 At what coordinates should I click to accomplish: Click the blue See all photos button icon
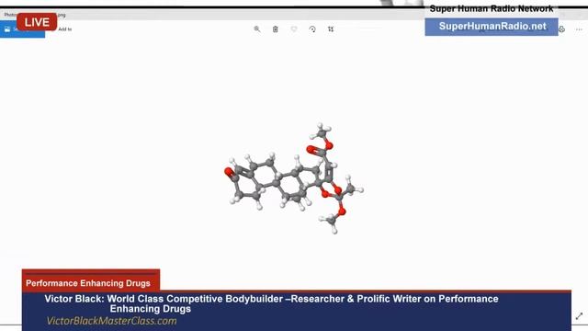[7, 29]
